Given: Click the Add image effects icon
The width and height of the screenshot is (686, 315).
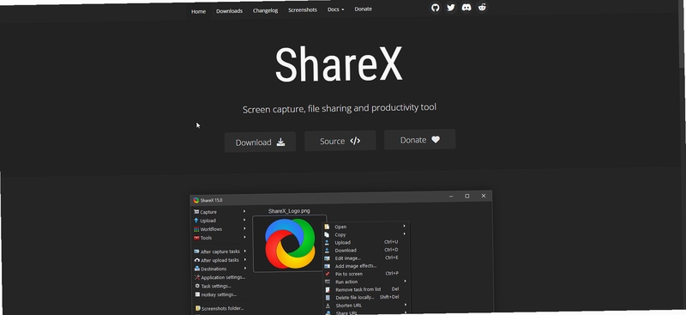Looking at the screenshot, I should (327, 266).
